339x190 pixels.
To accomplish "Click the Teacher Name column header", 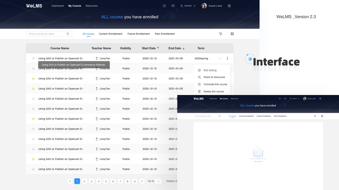I will coord(101,48).
